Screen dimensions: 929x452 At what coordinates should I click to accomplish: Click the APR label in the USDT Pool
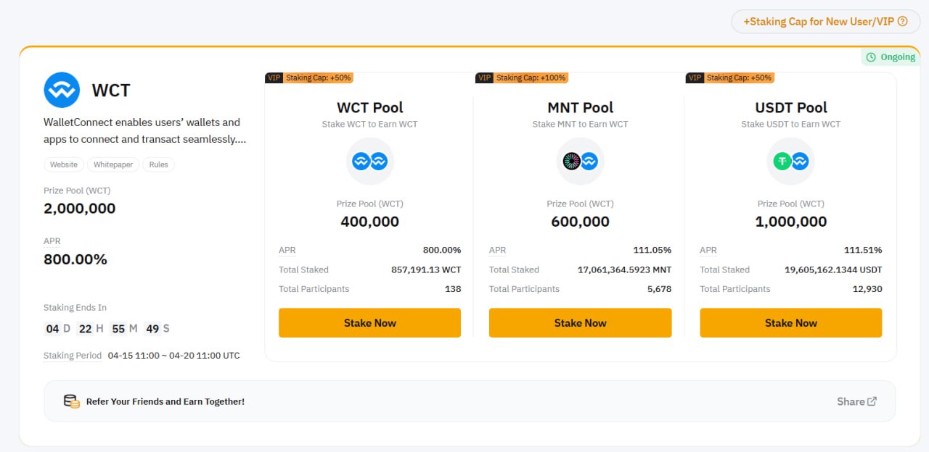(708, 250)
